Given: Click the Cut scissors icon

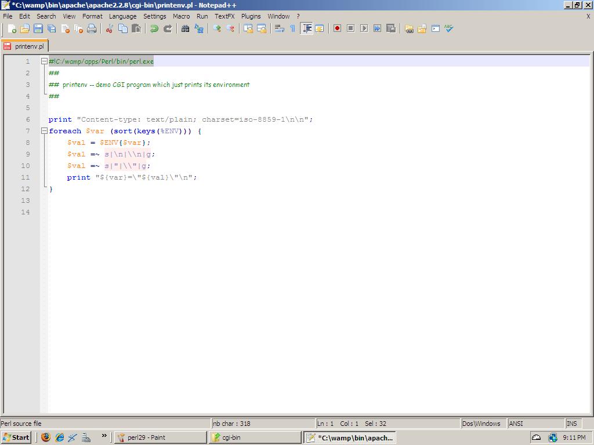Looking at the screenshot, I should tap(109, 28).
